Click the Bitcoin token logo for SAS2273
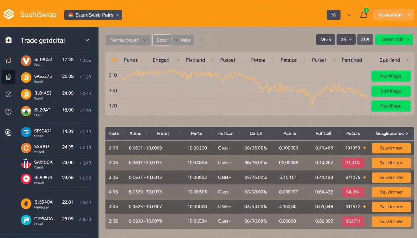Viewport: 417px width, 238px height. click(26, 78)
